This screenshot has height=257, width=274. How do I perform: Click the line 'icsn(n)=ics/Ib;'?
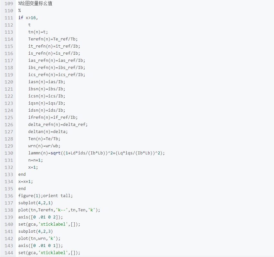[47, 96]
